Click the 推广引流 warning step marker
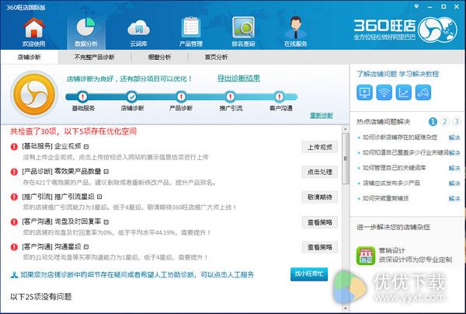The image size is (466, 314). click(x=230, y=96)
